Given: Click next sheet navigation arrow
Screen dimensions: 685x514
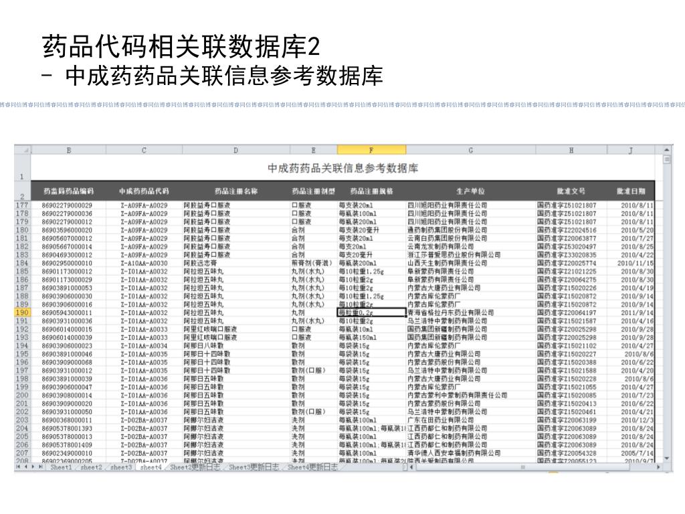Looking at the screenshot, I should pyautogui.click(x=33, y=467).
